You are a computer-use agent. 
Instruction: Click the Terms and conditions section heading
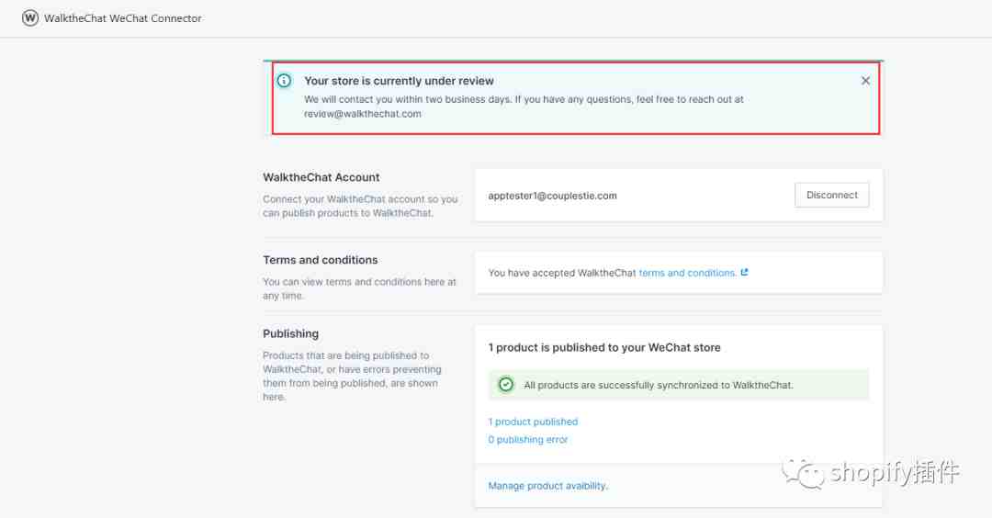(321, 260)
